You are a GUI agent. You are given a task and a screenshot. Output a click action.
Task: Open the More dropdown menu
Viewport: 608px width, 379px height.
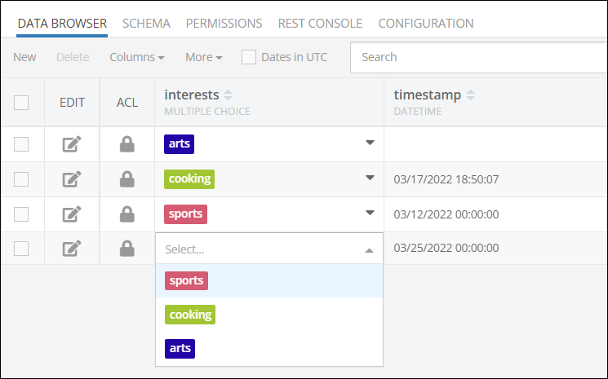click(203, 57)
